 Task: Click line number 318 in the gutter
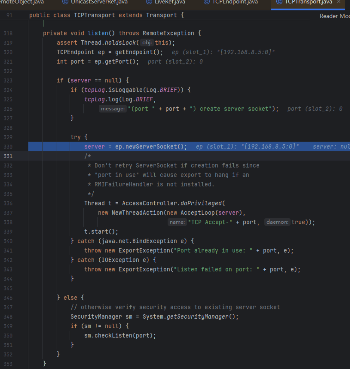pos(8,33)
